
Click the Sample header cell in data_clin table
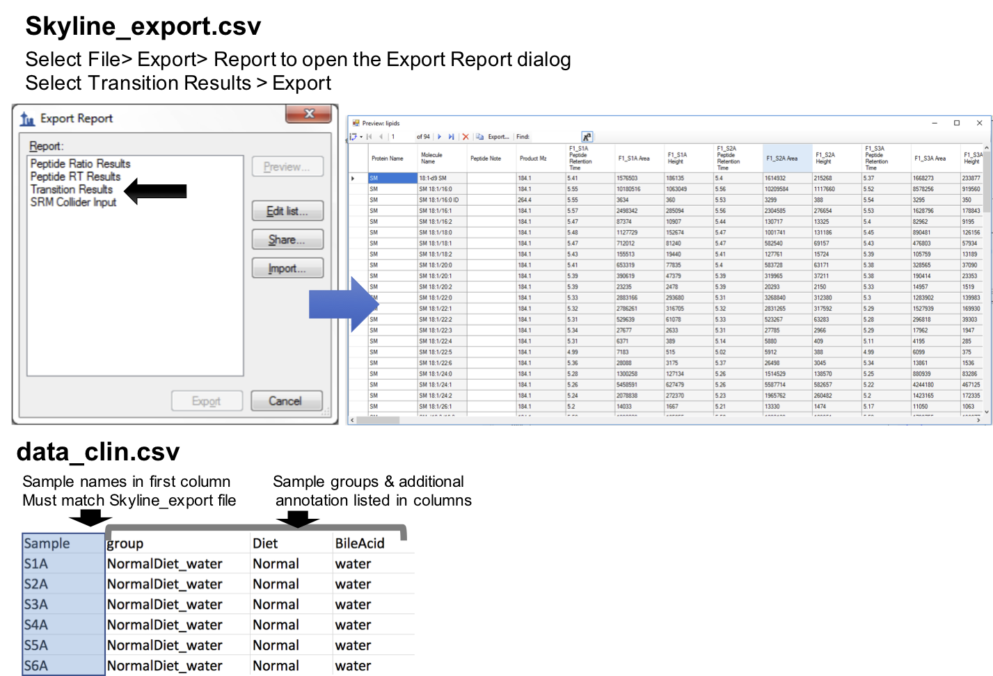click(x=63, y=543)
